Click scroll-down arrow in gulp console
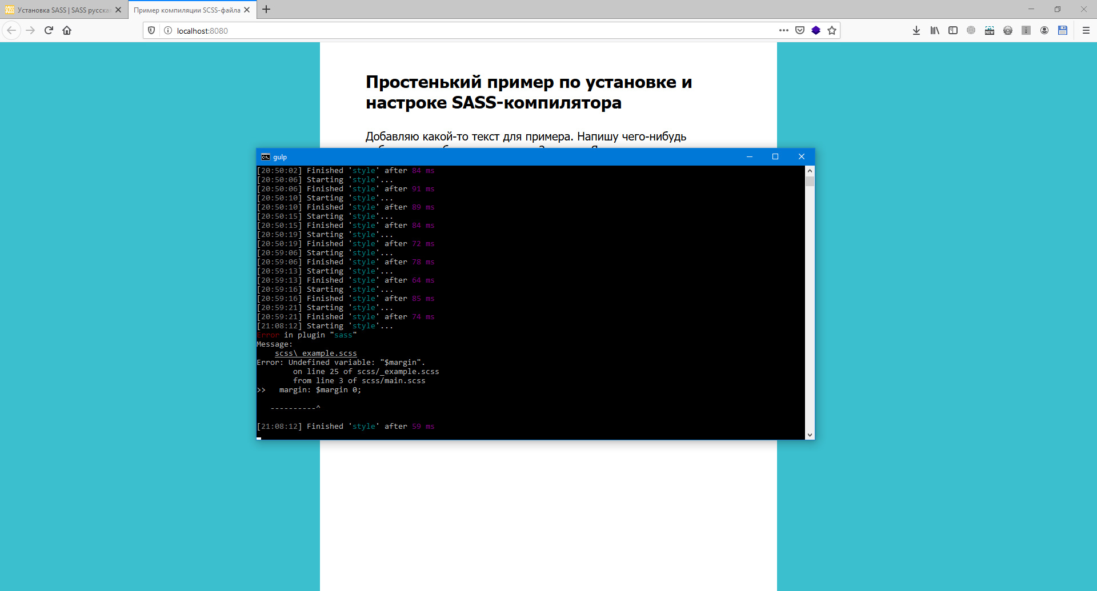Image resolution: width=1097 pixels, height=591 pixels. 810,435
